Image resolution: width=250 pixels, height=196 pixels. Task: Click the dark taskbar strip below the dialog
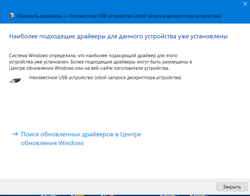[x=125, y=195]
